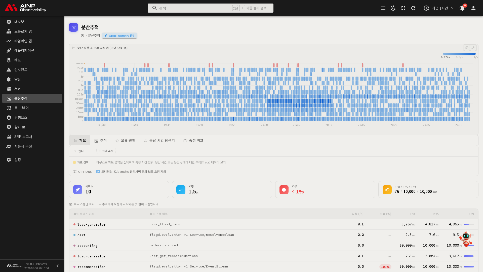Click OpenTelemetry 통합 link badge
The width and height of the screenshot is (483, 272).
click(119, 36)
